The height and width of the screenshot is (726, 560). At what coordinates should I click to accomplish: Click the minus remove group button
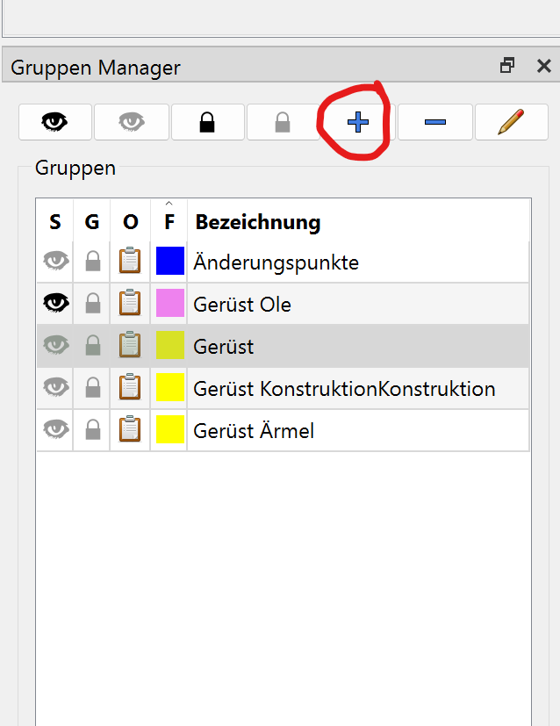pyautogui.click(x=434, y=123)
